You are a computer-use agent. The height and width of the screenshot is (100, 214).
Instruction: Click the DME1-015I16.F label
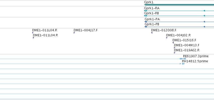(x=184, y=40)
